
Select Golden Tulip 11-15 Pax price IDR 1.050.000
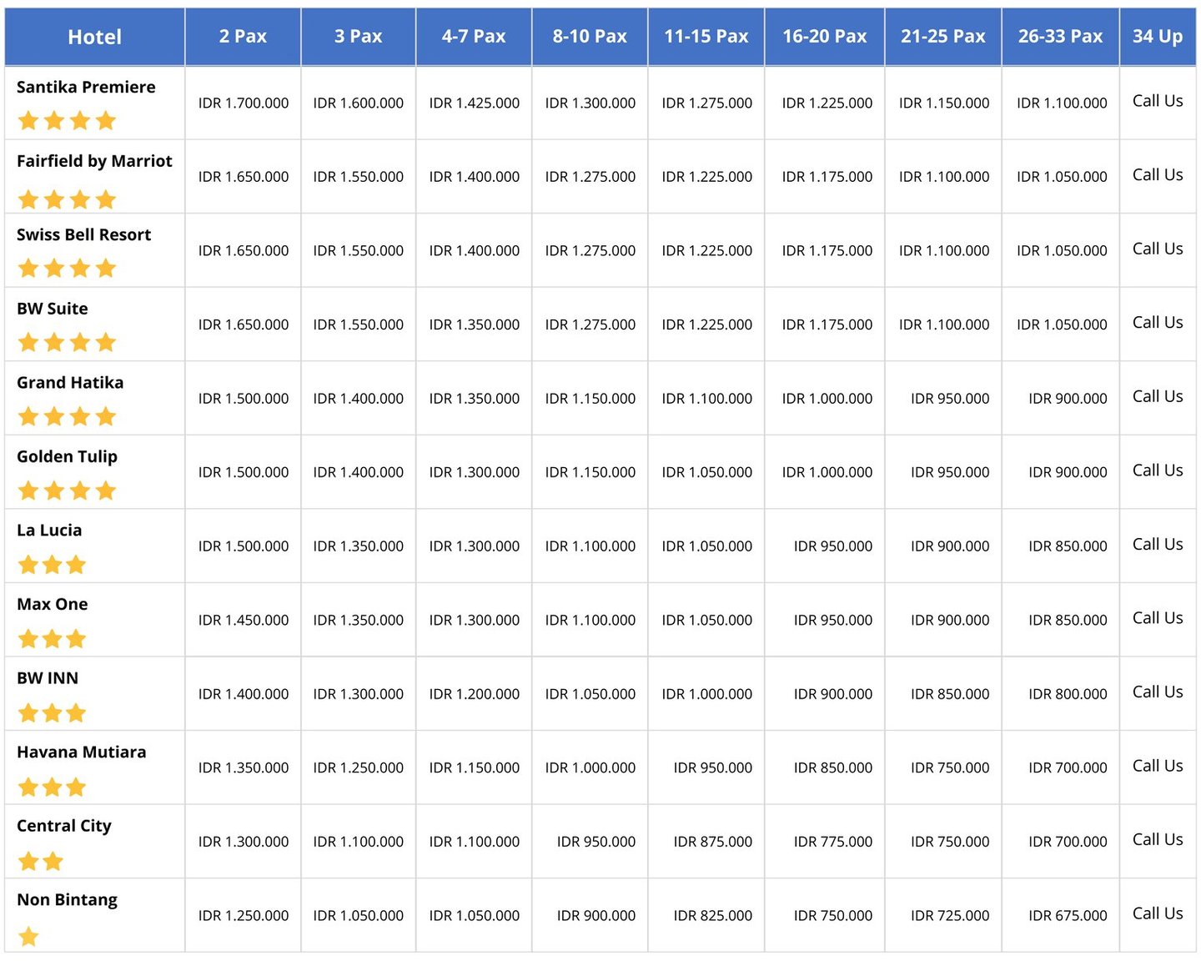tap(707, 472)
